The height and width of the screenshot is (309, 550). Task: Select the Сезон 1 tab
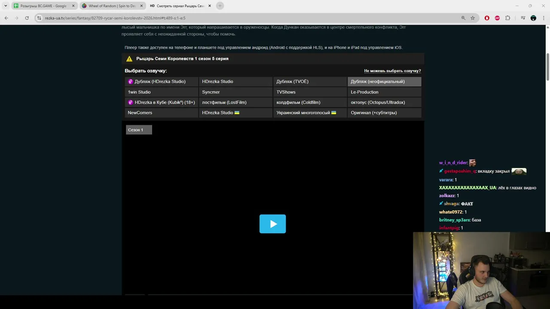click(x=139, y=130)
